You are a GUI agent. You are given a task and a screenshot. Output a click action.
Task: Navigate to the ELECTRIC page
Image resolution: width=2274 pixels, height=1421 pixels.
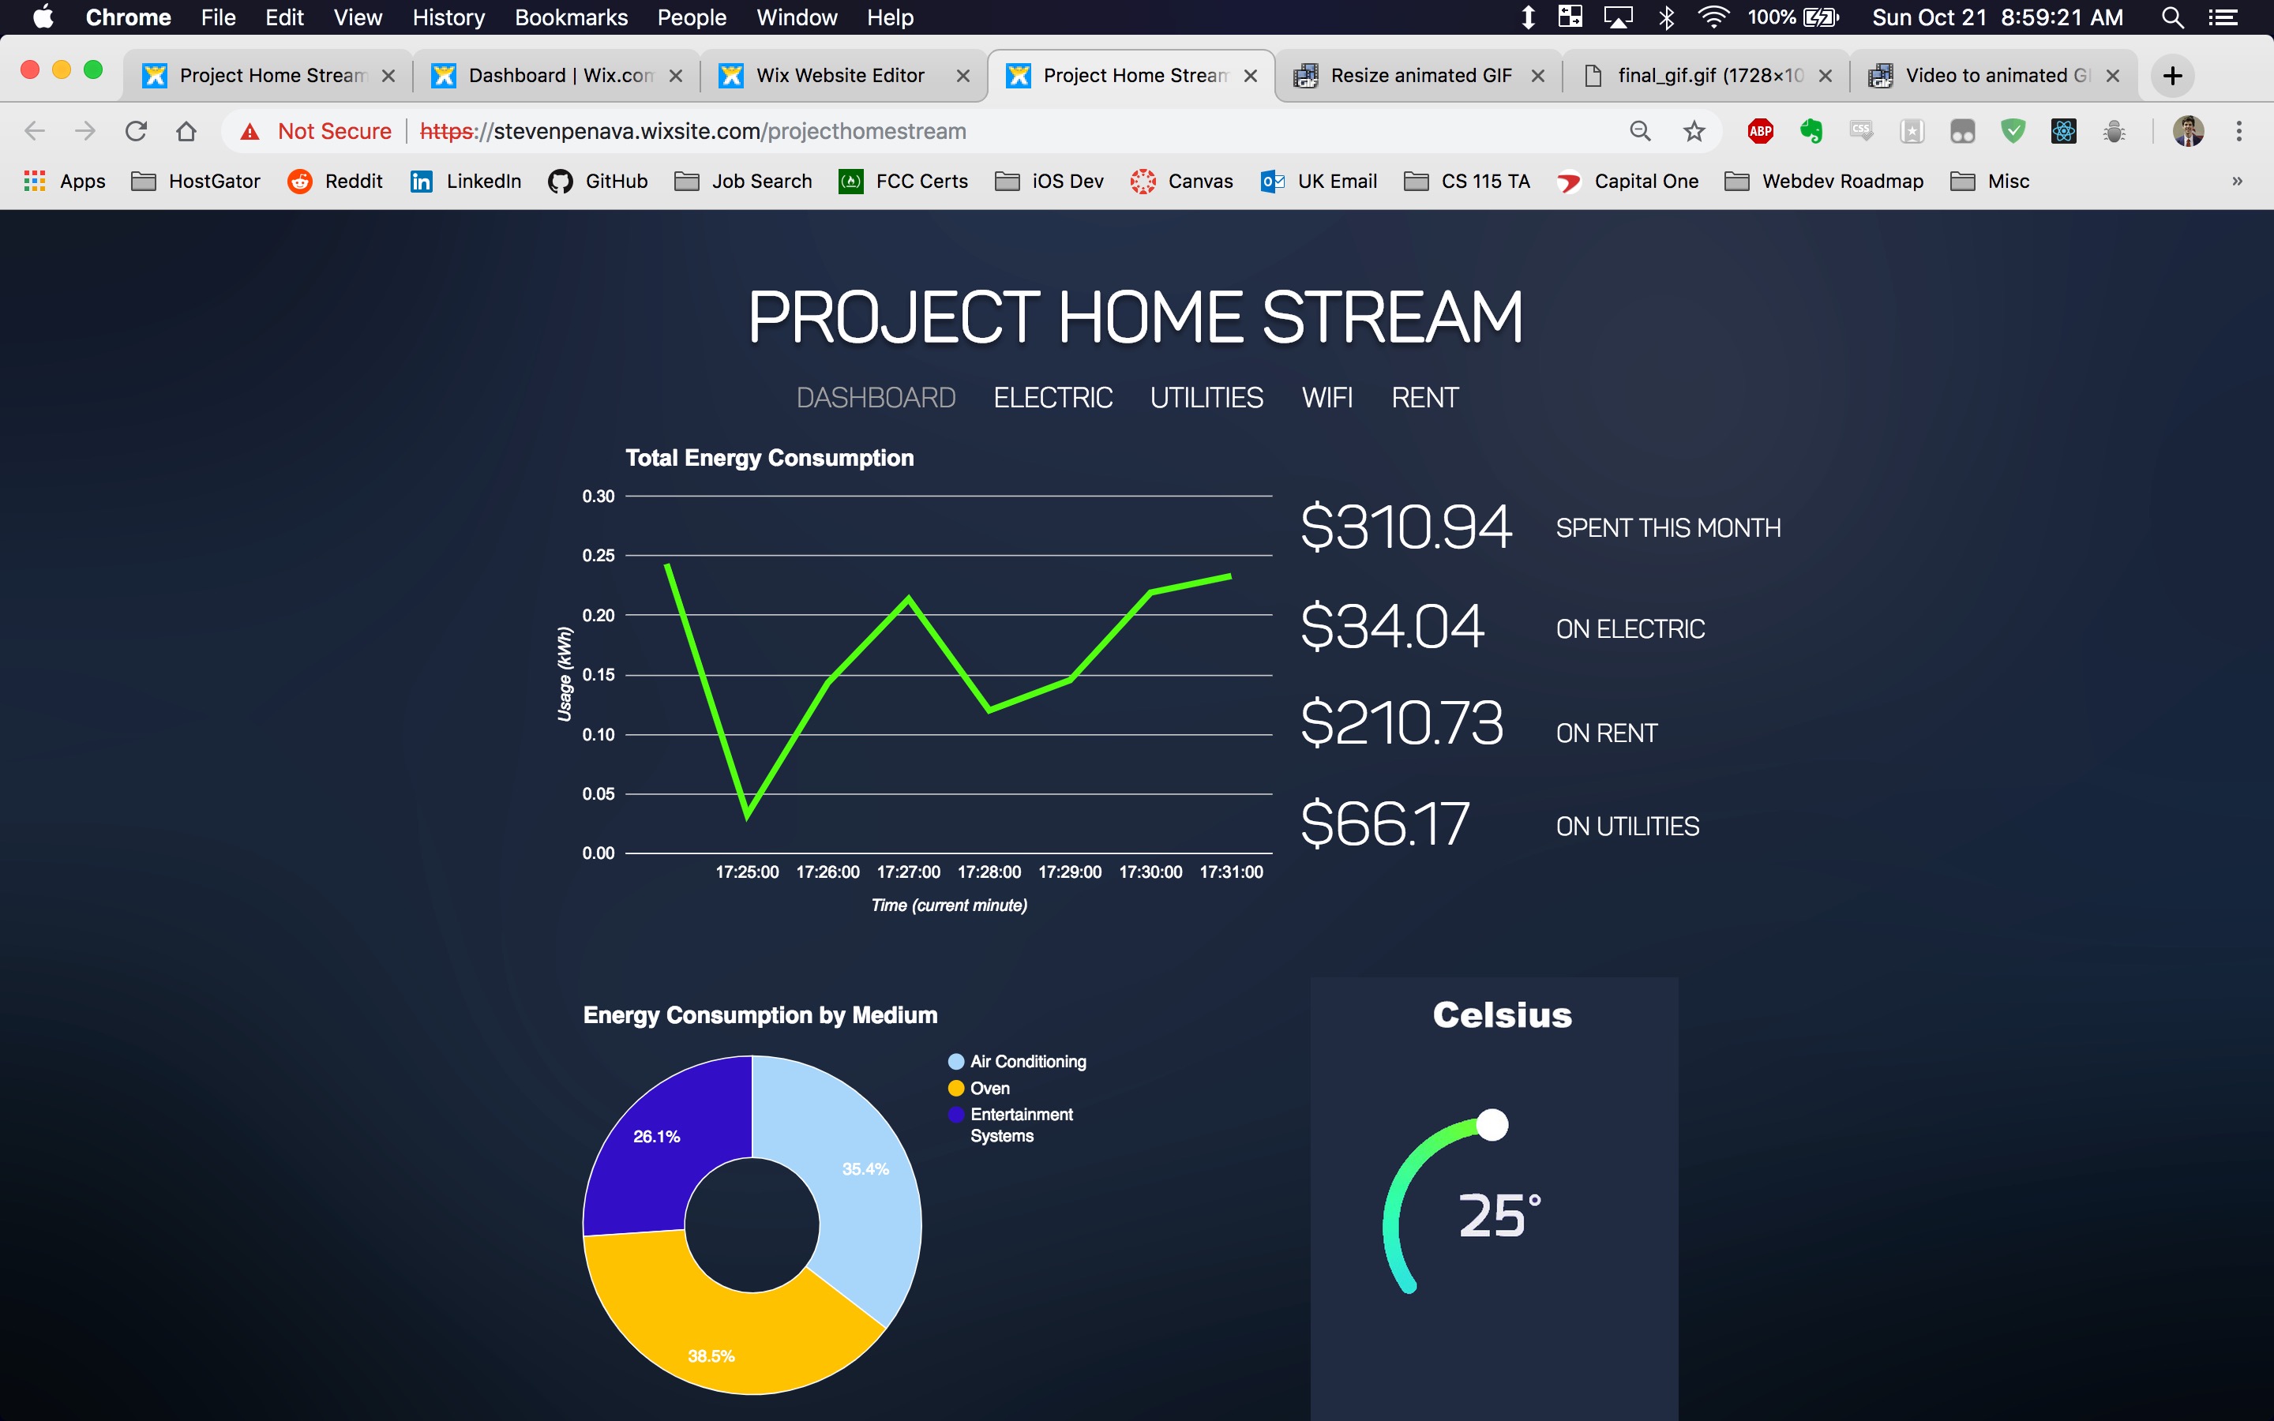(1053, 398)
